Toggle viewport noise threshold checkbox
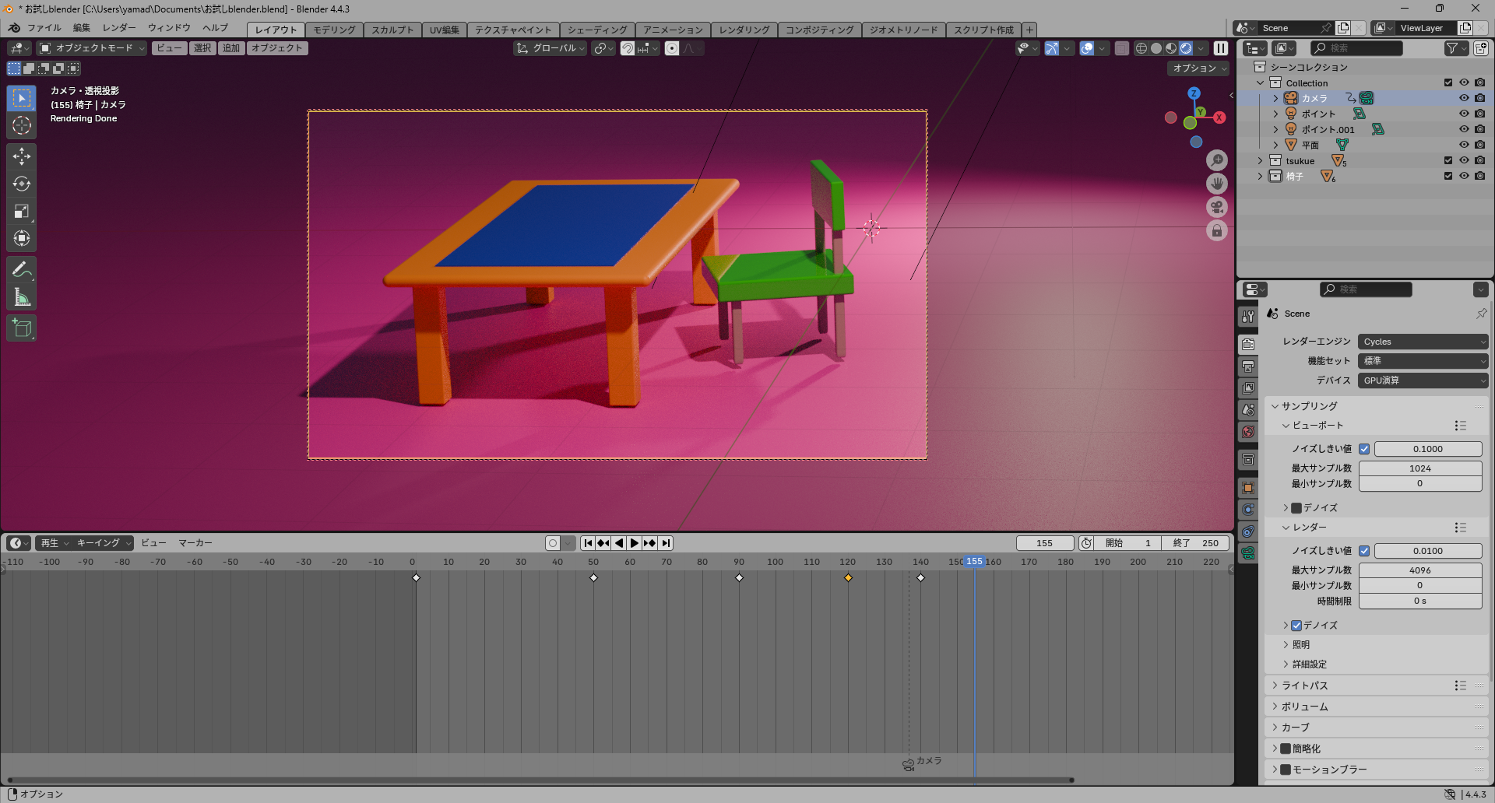 coord(1364,449)
